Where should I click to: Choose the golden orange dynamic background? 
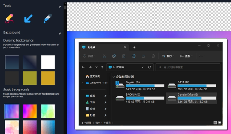[48, 78]
